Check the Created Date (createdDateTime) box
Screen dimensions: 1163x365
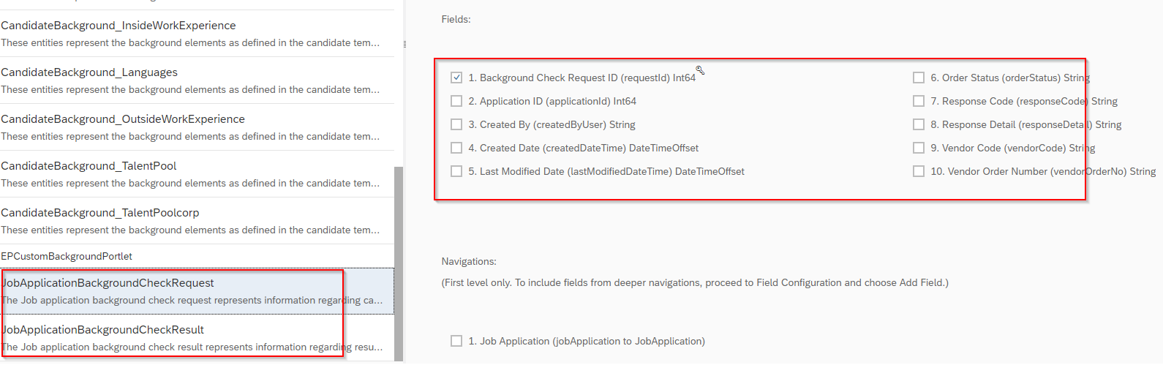pyautogui.click(x=456, y=148)
